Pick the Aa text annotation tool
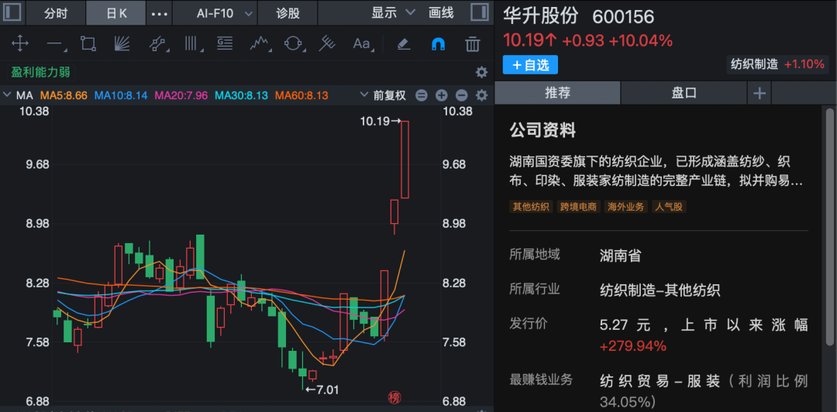The image size is (837, 412). (362, 43)
